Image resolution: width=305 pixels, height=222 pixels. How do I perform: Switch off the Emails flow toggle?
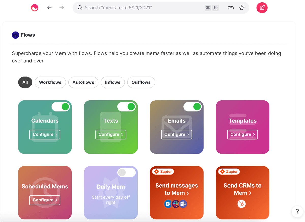coord(192,107)
